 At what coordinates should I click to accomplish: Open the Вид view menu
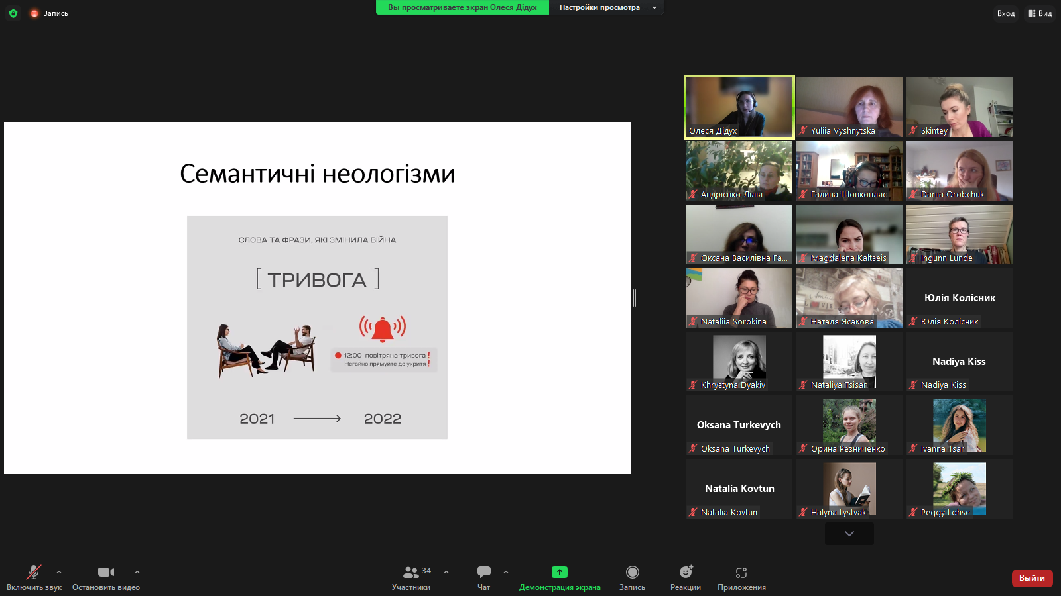[1040, 13]
